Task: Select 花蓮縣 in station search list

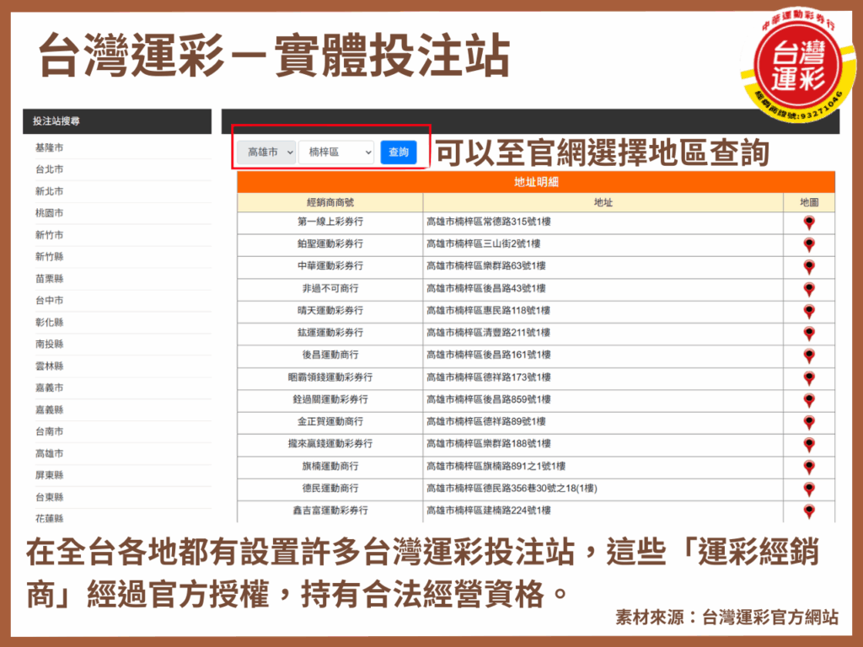Action: (x=50, y=518)
